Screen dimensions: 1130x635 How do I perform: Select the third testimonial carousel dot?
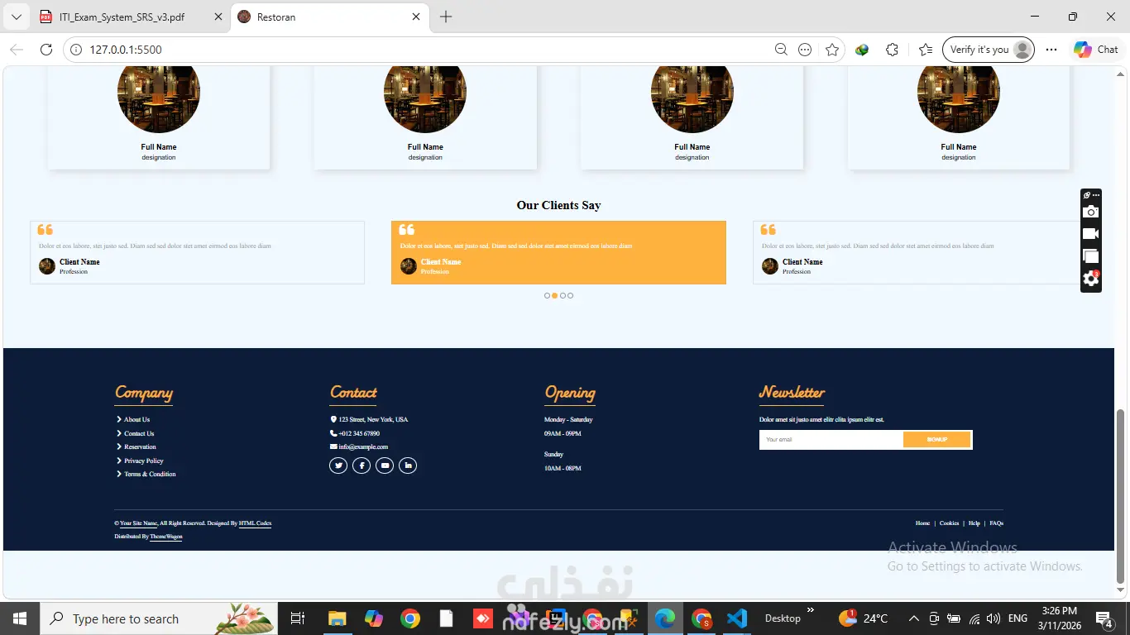563,295
